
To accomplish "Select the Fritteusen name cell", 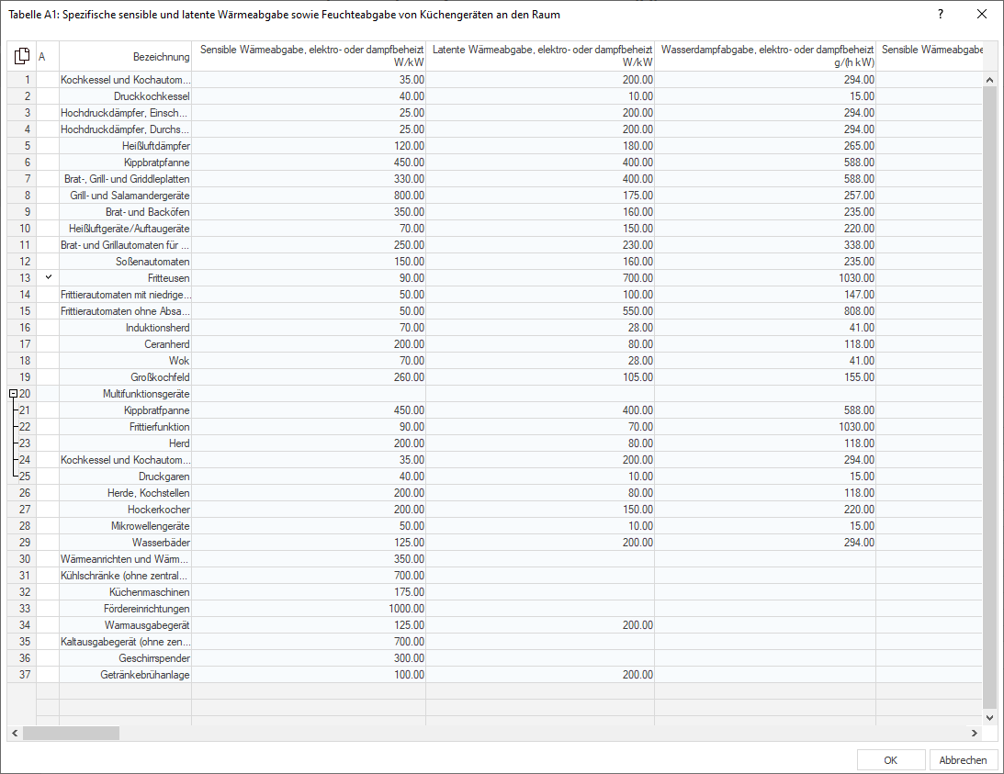I will click(126, 278).
